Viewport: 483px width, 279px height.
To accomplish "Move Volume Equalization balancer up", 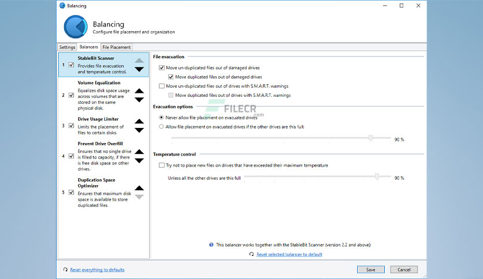I will [x=139, y=91].
